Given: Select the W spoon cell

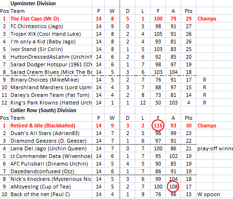Looking at the screenshot, I should click(x=209, y=194).
